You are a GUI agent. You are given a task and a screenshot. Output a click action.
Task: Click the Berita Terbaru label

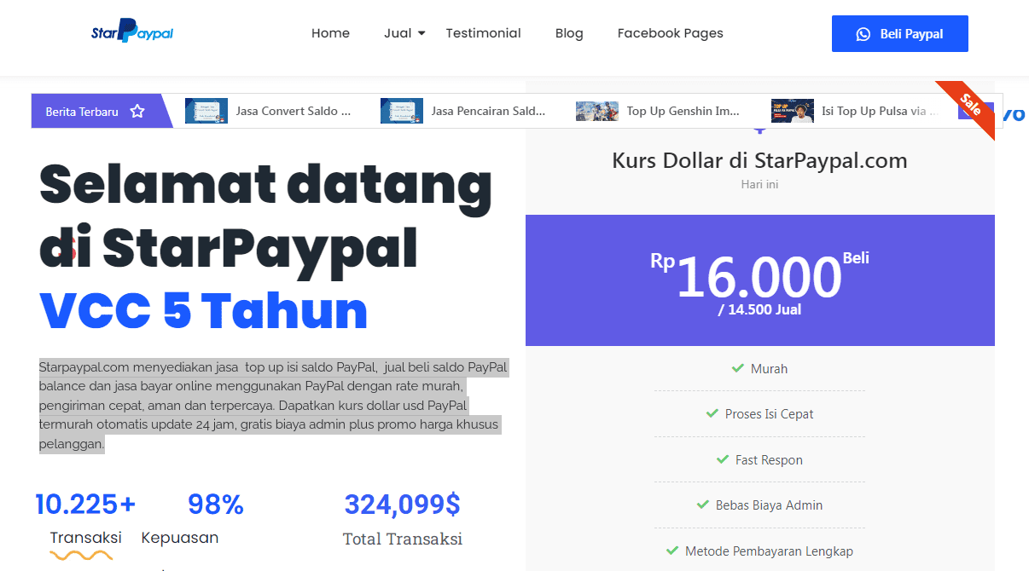pos(82,112)
